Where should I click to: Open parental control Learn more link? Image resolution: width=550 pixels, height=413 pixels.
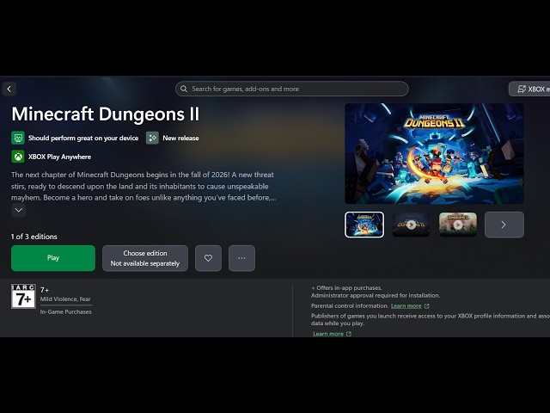tap(406, 306)
